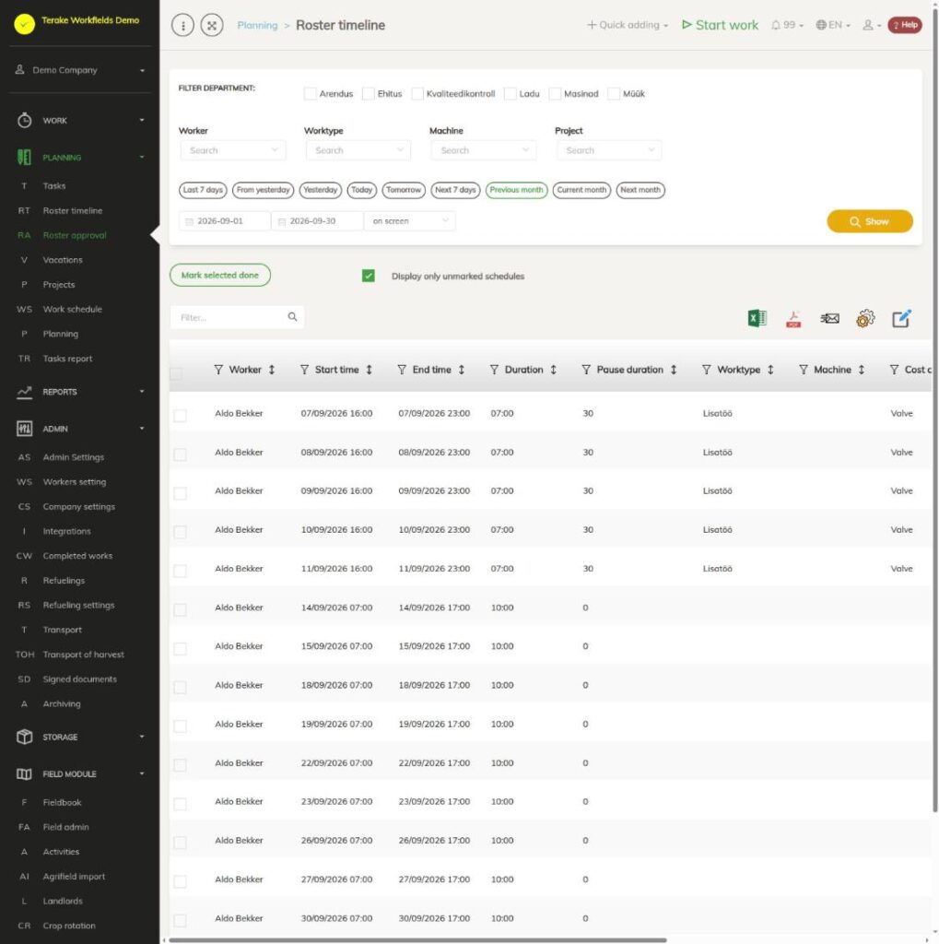Select all rows via header checkbox
Viewport: 939px width, 944px height.
pos(176,374)
